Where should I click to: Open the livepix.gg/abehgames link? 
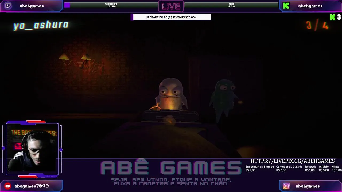tap(293, 161)
